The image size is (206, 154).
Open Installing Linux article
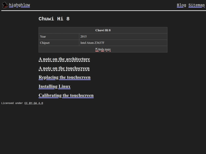click(55, 86)
